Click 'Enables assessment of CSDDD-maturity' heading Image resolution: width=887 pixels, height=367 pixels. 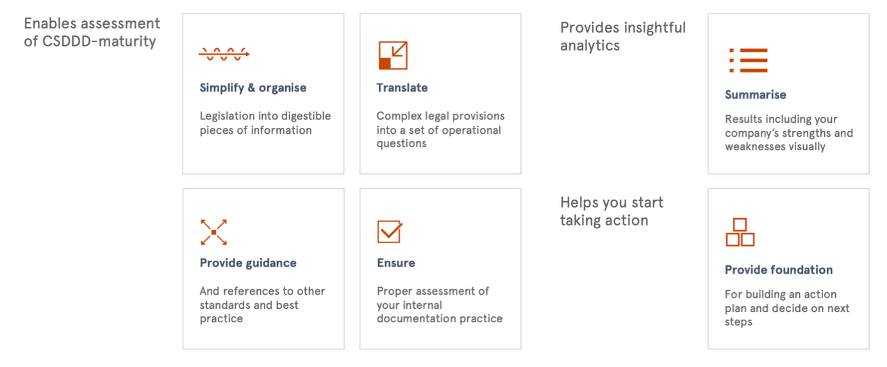tap(92, 33)
